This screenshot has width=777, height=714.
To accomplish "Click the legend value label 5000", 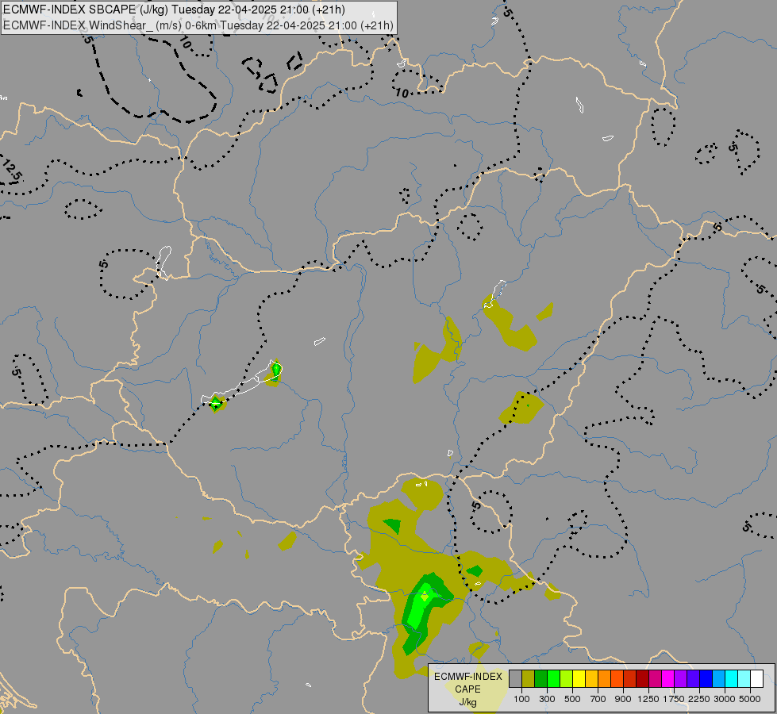I will 750,699.
